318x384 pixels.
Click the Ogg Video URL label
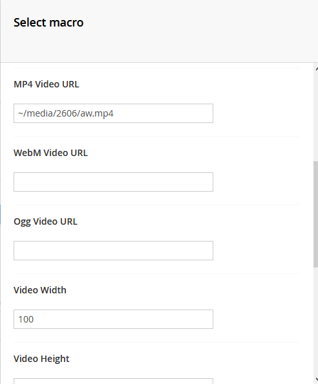[45, 221]
